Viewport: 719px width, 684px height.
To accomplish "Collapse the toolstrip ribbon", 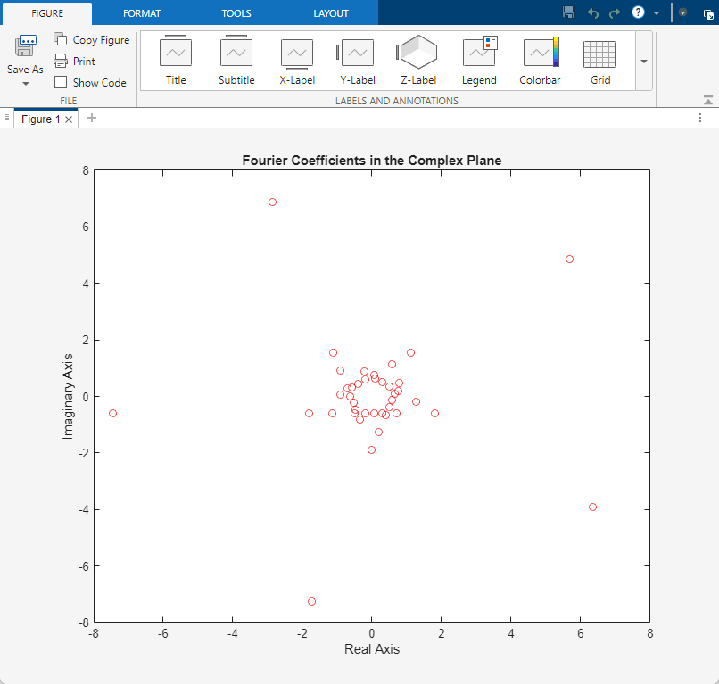I will 708,101.
